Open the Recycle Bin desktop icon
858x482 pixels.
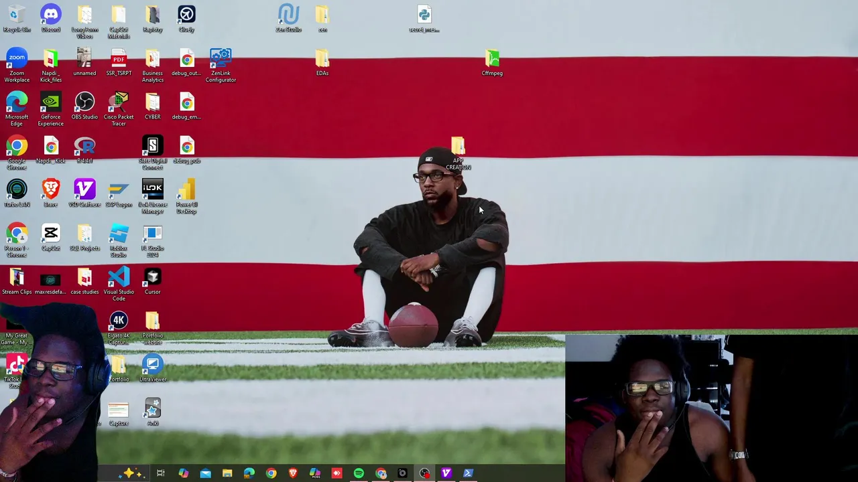[x=17, y=19]
